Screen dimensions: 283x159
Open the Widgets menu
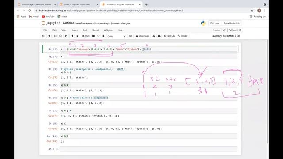[x=108, y=30]
